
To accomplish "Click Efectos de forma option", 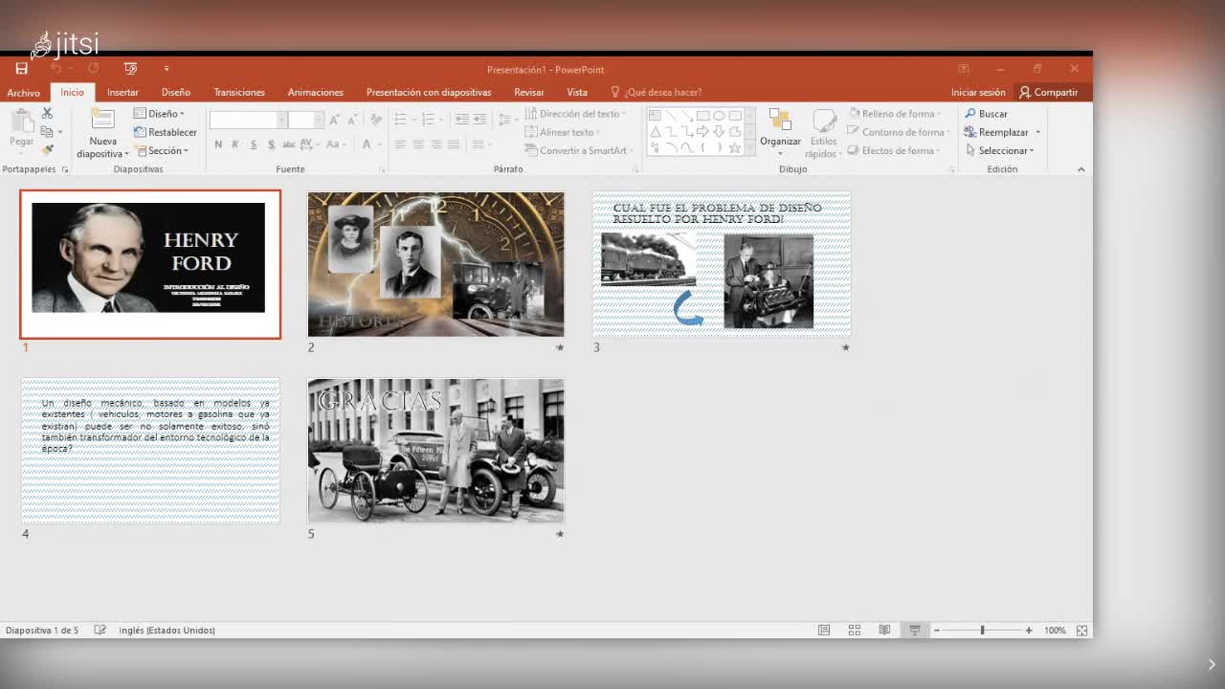I will pyautogui.click(x=895, y=150).
